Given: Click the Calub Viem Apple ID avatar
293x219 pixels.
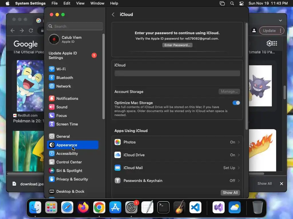Looking at the screenshot, I should click(54, 39).
